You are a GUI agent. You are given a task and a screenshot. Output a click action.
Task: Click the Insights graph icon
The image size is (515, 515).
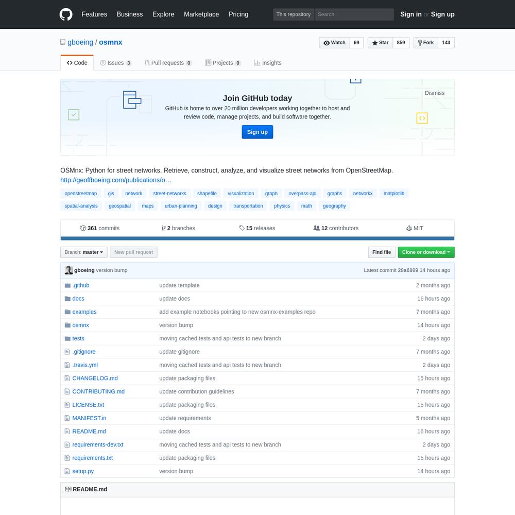(257, 63)
